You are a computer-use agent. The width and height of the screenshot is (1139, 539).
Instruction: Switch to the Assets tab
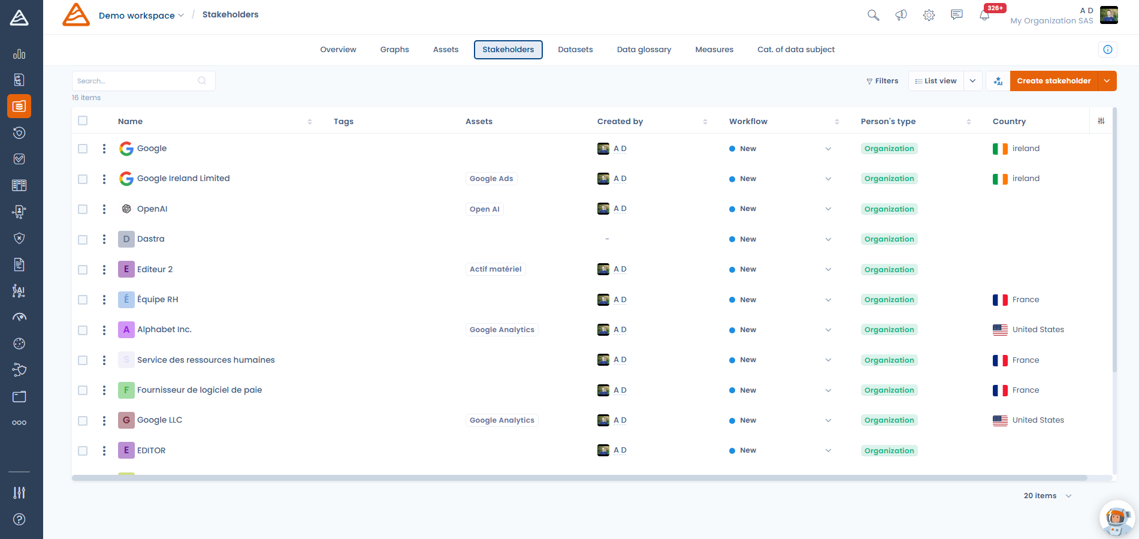pyautogui.click(x=446, y=50)
